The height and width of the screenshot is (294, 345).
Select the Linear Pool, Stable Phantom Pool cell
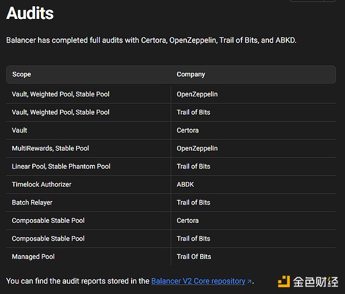61,167
